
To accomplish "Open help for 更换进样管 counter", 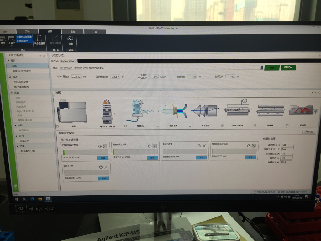I will (x=199, y=146).
